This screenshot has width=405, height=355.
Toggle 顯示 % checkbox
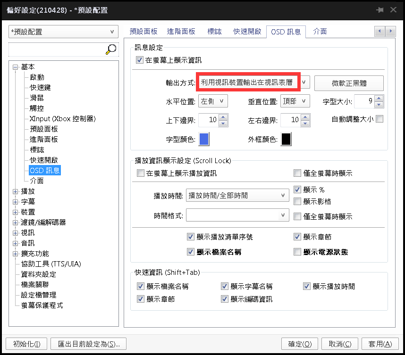[297, 190]
